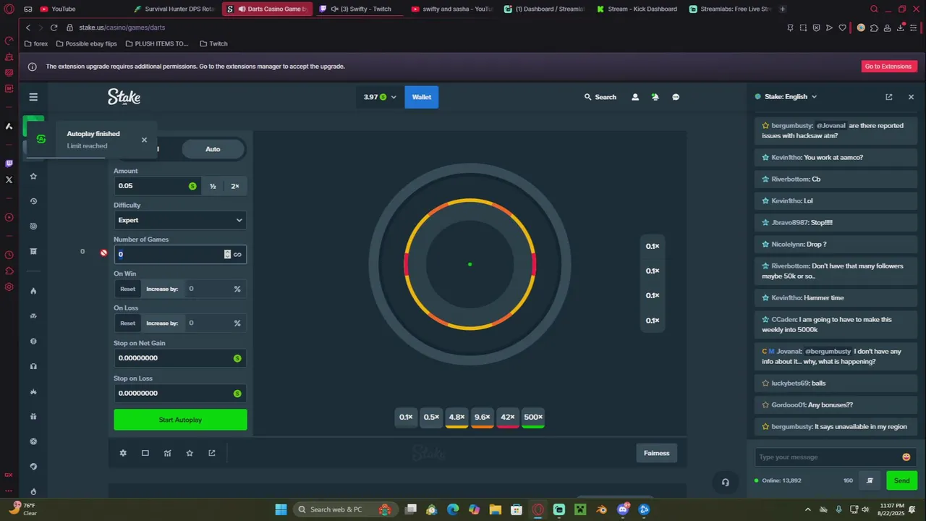Screen dimensions: 926x521
Task: Click the Opera snapshot icon in toolbar
Action: click(803, 27)
